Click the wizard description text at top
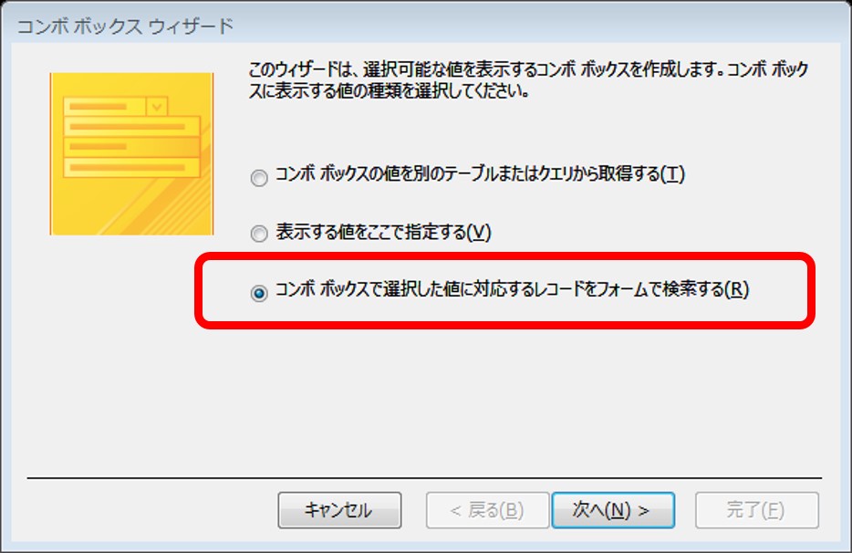The height and width of the screenshot is (553, 852). pos(529,80)
